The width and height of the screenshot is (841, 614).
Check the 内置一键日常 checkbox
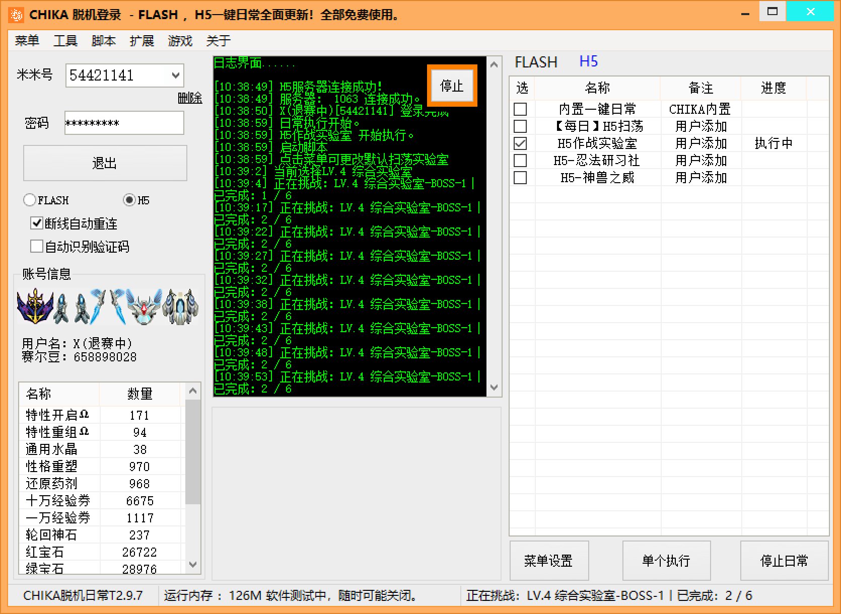tap(520, 109)
